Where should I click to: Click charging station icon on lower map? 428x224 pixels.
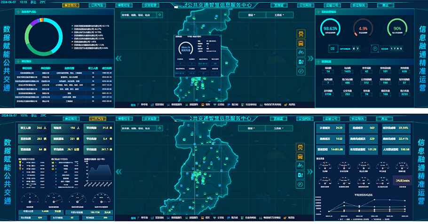pos(301,175)
